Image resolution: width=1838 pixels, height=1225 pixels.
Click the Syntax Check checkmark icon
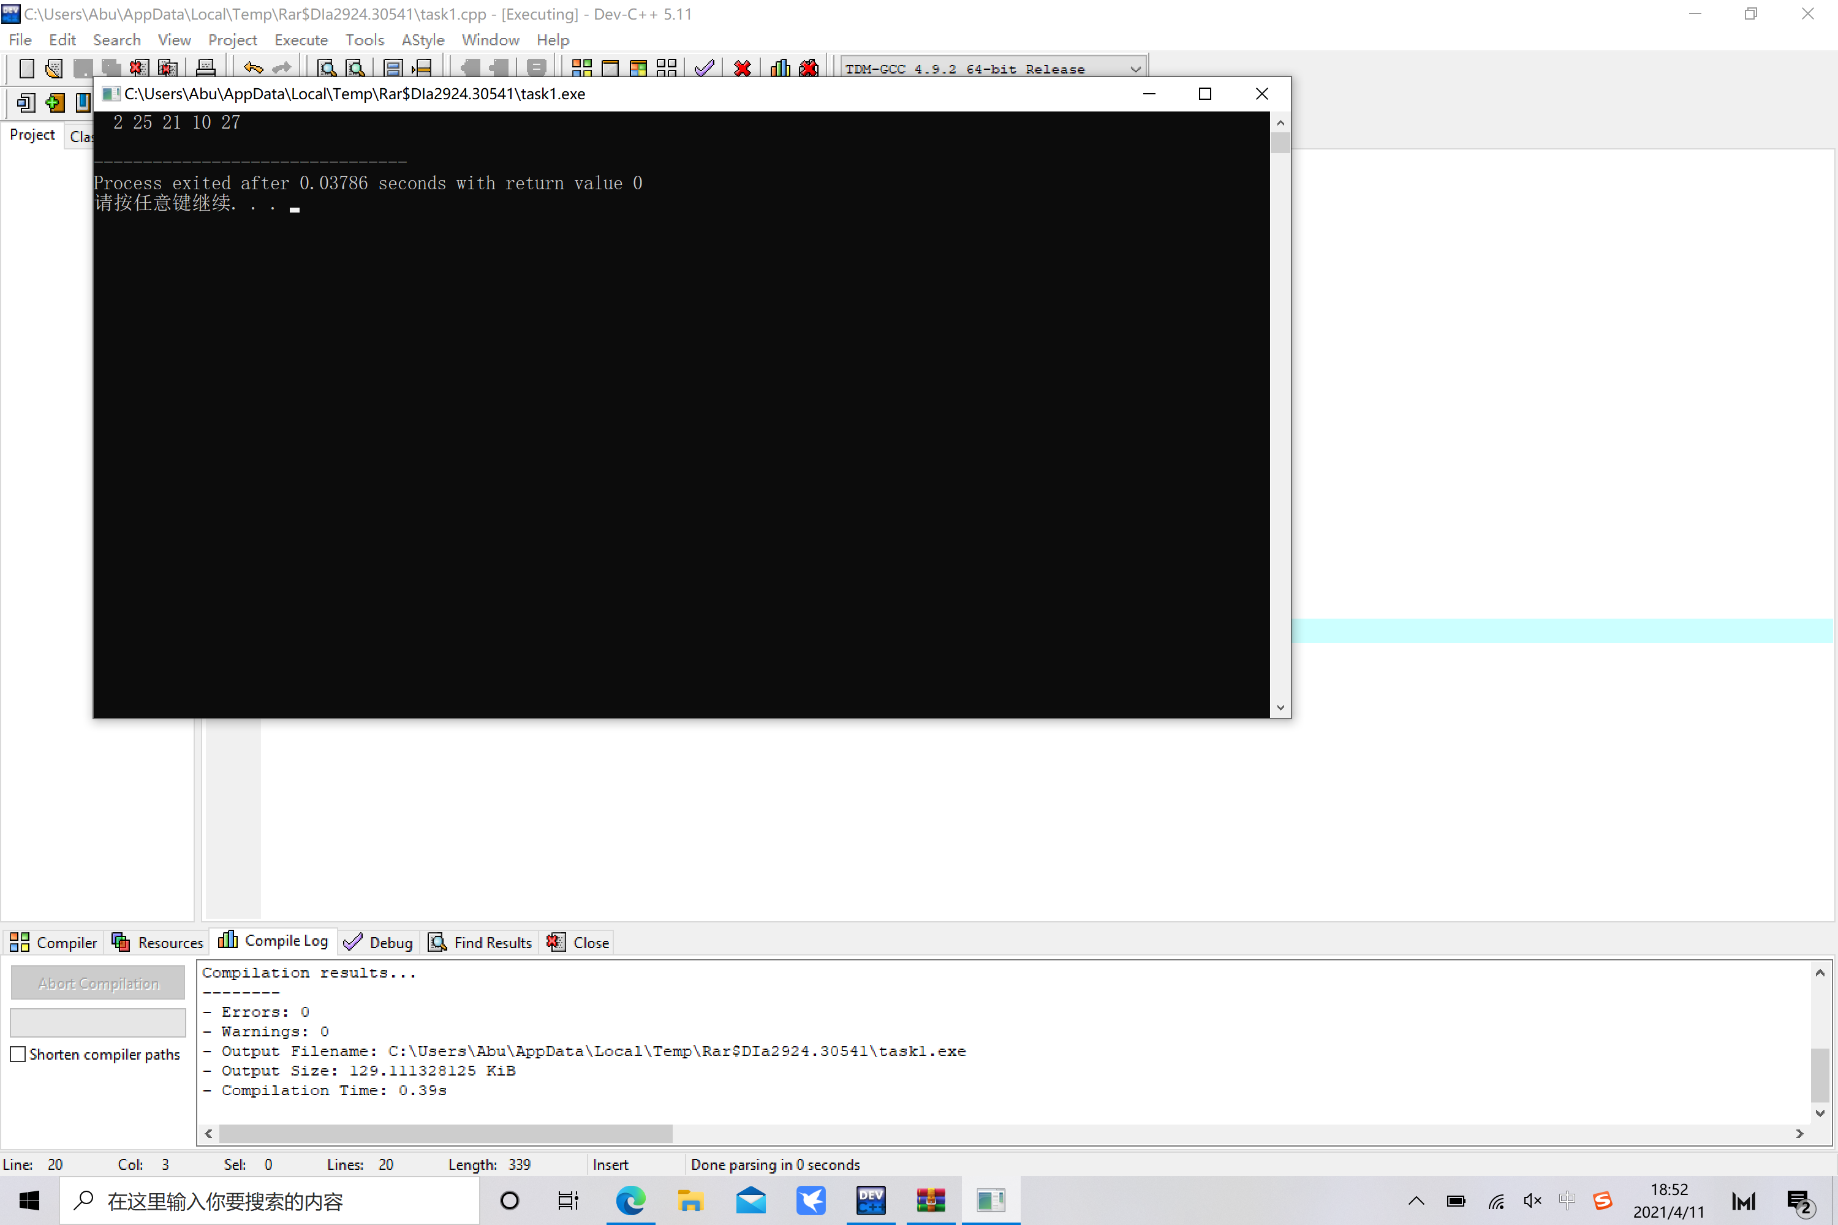click(x=704, y=69)
